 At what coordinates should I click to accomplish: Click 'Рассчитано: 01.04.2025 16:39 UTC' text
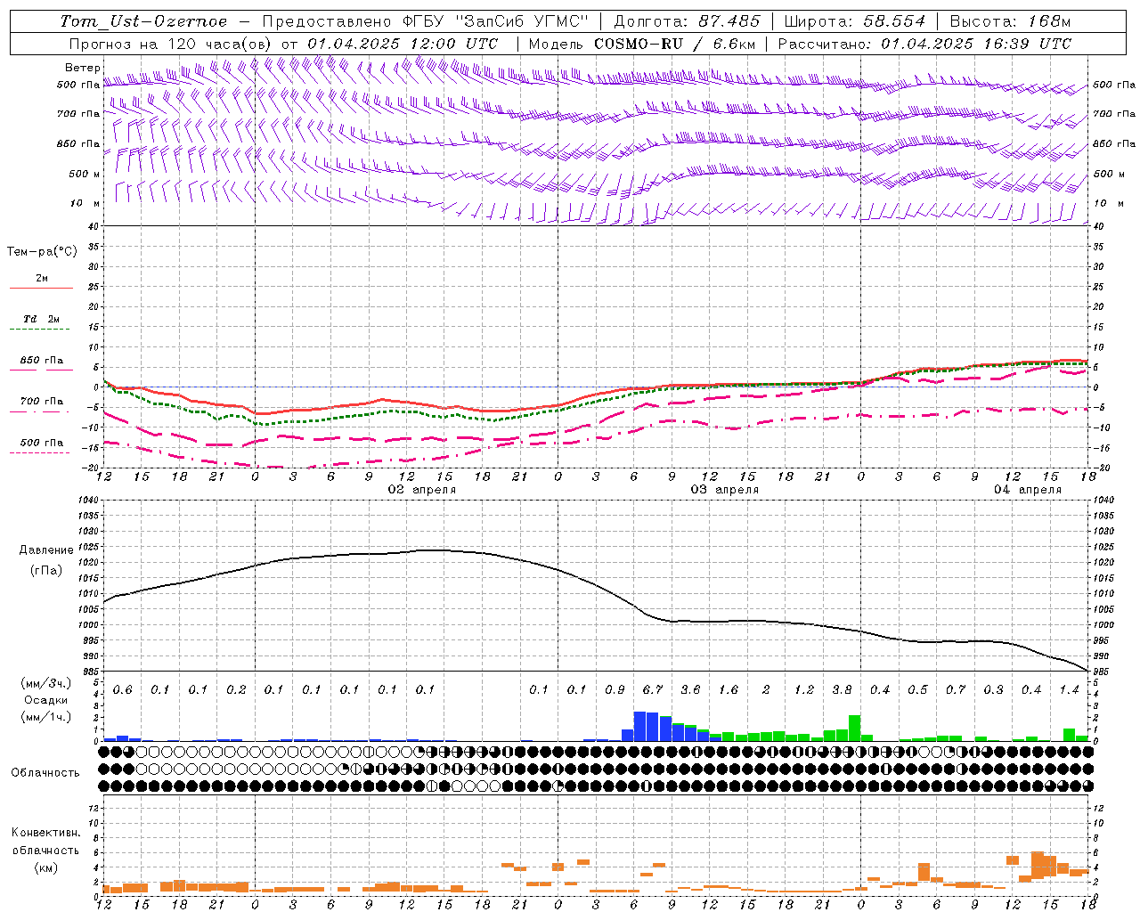(x=924, y=44)
